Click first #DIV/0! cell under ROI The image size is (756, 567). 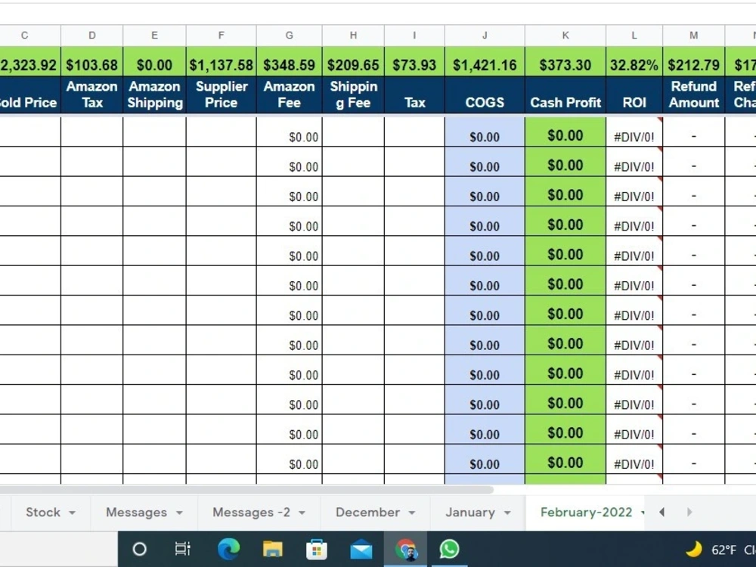pyautogui.click(x=634, y=132)
